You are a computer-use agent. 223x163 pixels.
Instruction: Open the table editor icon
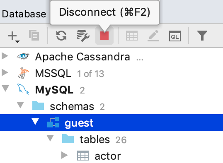pyautogui.click(x=132, y=36)
